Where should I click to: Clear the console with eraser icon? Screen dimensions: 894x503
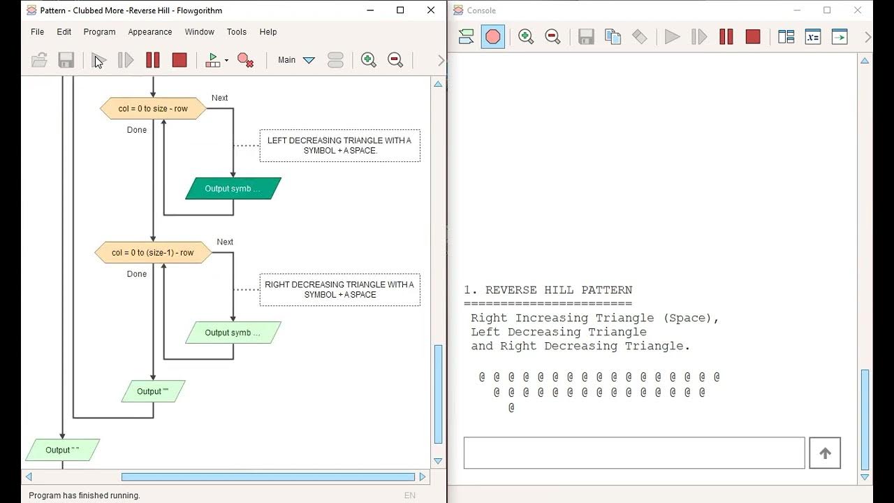[x=640, y=37]
